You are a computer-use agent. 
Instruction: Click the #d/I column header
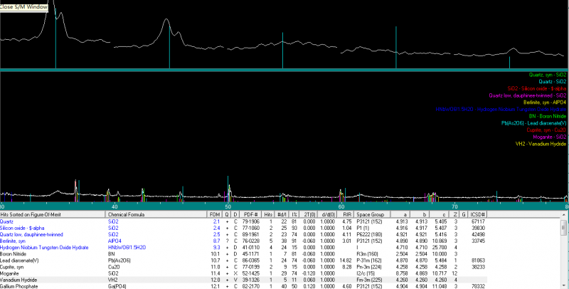(x=281, y=214)
